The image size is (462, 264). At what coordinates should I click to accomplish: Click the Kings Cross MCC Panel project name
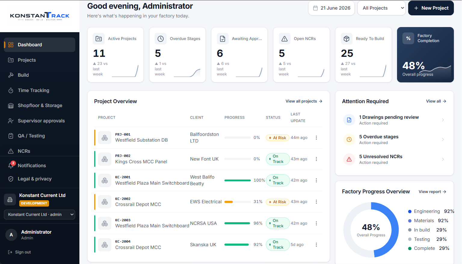tap(141, 162)
